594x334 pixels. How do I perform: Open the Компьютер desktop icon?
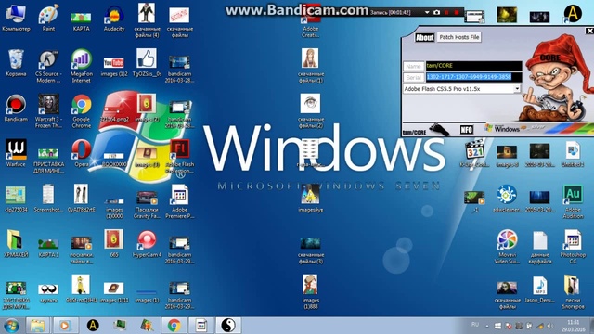16,19
